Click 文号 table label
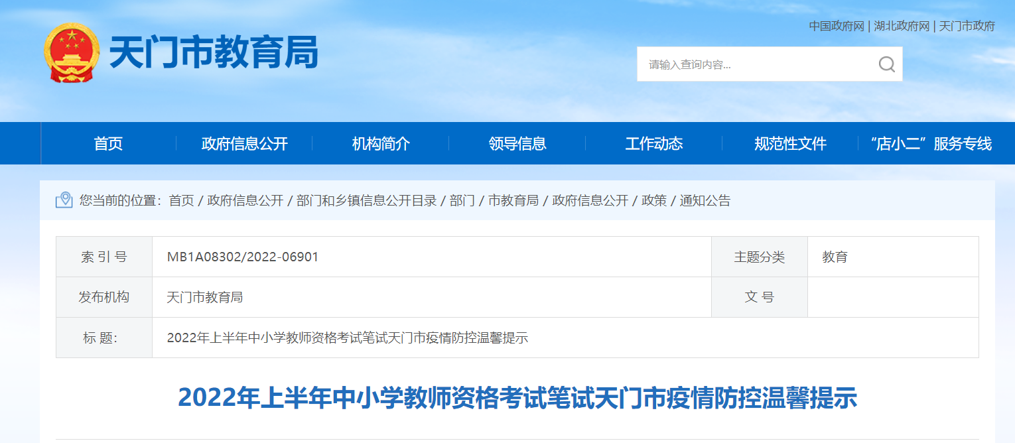Viewport: 1015px width, 443px height. 760,297
